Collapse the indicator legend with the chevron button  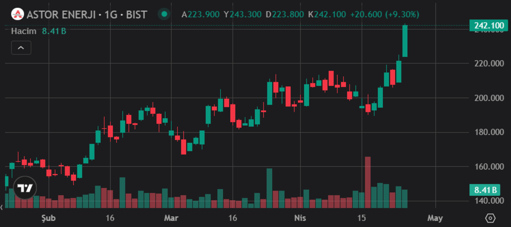pos(21,48)
